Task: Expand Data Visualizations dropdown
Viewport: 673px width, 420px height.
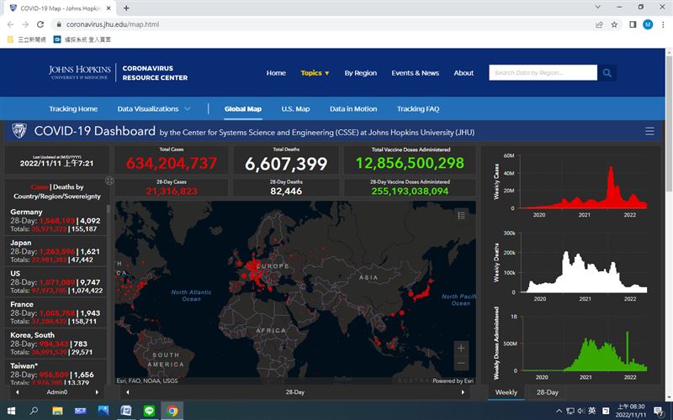Action: pos(154,109)
